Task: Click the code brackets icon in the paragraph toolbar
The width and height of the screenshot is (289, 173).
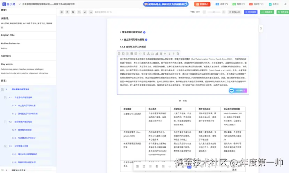Action: pyautogui.click(x=140, y=53)
